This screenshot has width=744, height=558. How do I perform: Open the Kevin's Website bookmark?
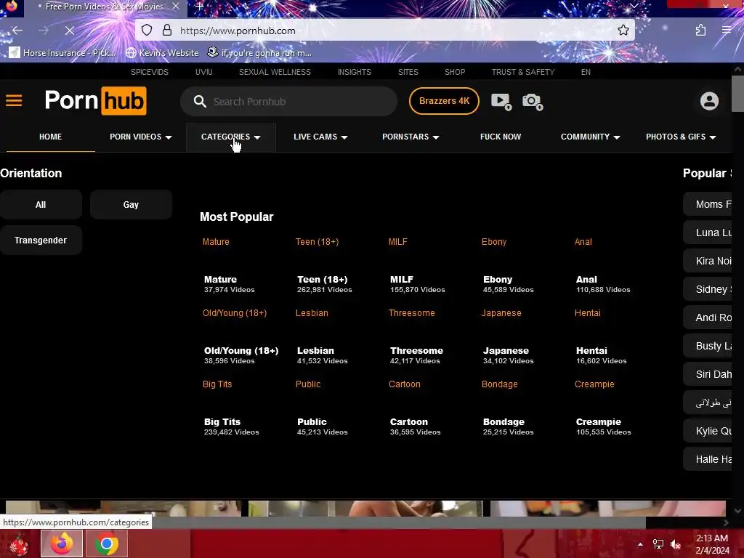[162, 52]
